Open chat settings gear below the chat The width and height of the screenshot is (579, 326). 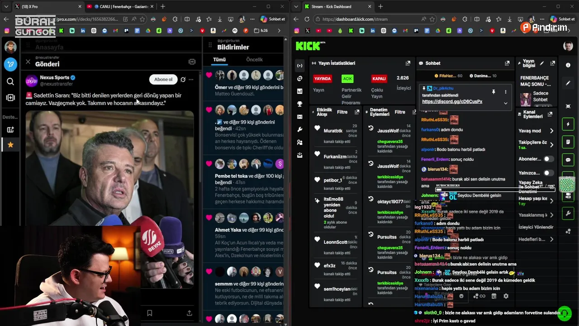tap(506, 296)
